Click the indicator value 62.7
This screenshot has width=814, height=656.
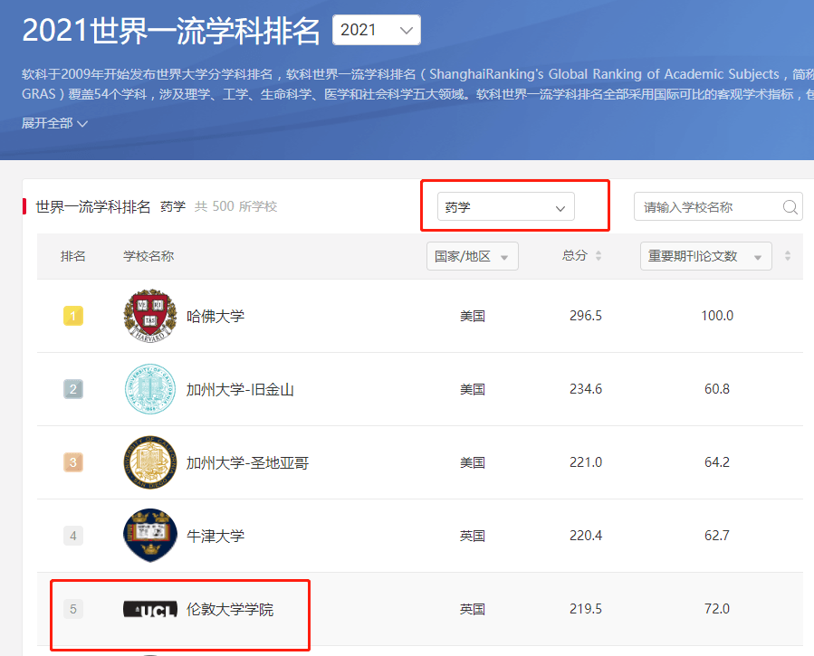click(717, 535)
